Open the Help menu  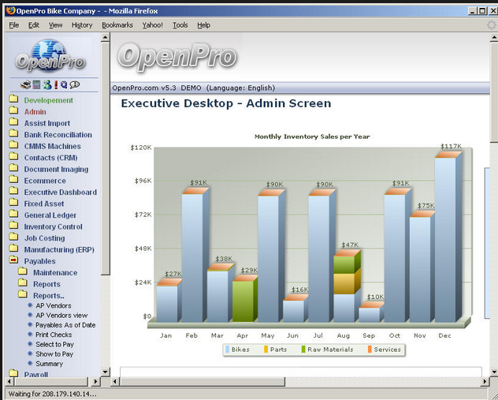point(203,25)
